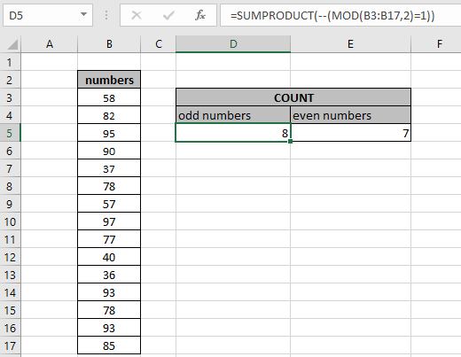The image size is (461, 357).
Task: Select the odd numbers count cell showing 8
Action: [x=233, y=133]
